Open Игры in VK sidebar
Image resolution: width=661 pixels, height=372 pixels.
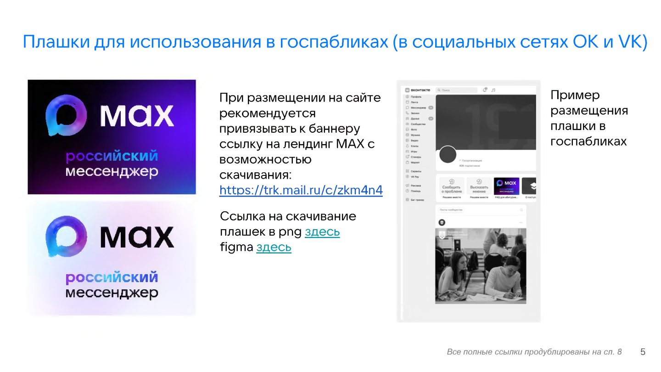pyautogui.click(x=412, y=151)
